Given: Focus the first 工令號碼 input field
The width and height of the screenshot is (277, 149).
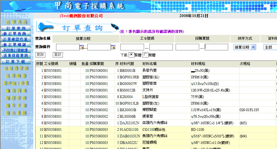Looking at the screenshot, I should coord(132,47).
